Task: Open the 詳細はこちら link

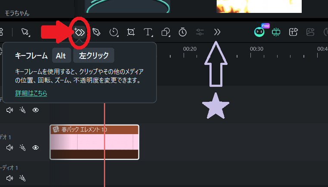Action: tap(31, 93)
